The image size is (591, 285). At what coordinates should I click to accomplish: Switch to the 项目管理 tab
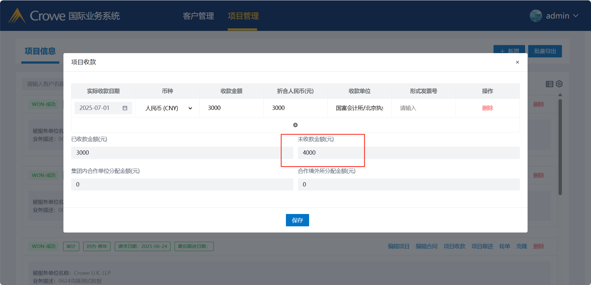point(243,16)
